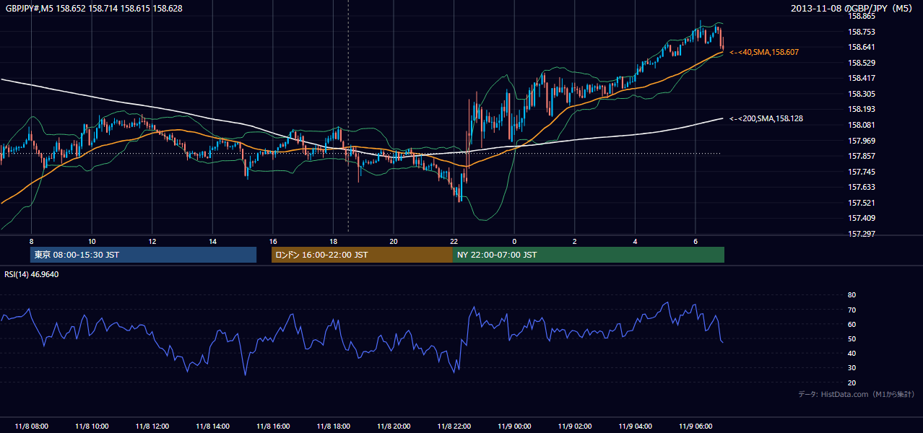Image resolution: width=923 pixels, height=433 pixels.
Task: Click hour tick '22' below price chart
Action: click(x=454, y=241)
